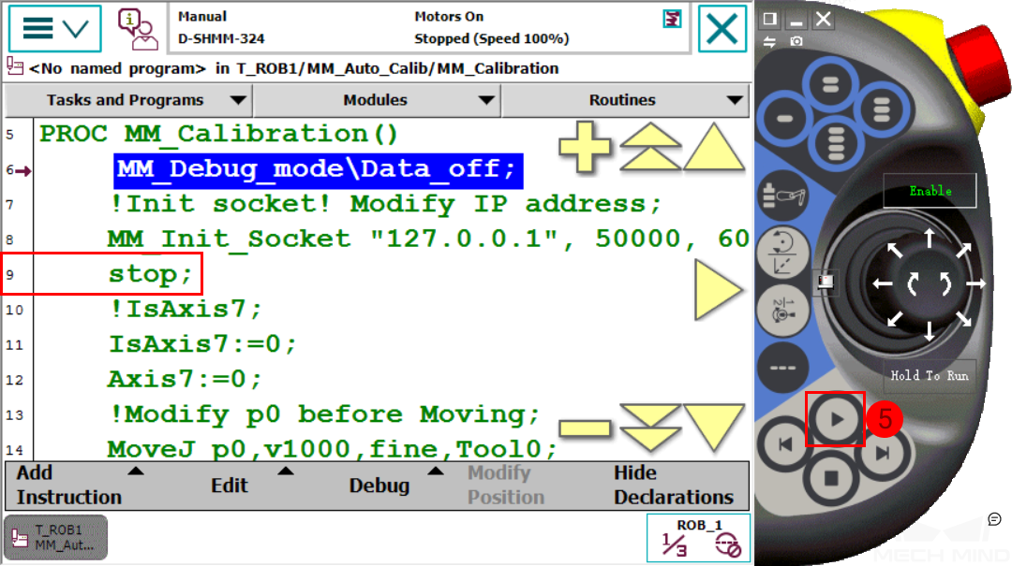Click the page up double arrow
Viewport: 1012px width, 566px height.
pyautogui.click(x=650, y=146)
